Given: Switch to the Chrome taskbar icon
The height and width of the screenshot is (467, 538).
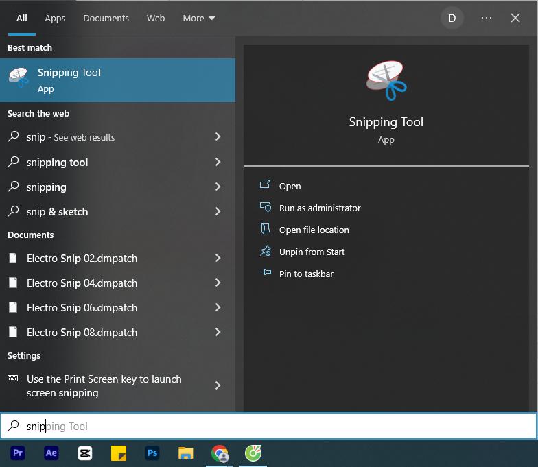Looking at the screenshot, I should click(x=220, y=453).
